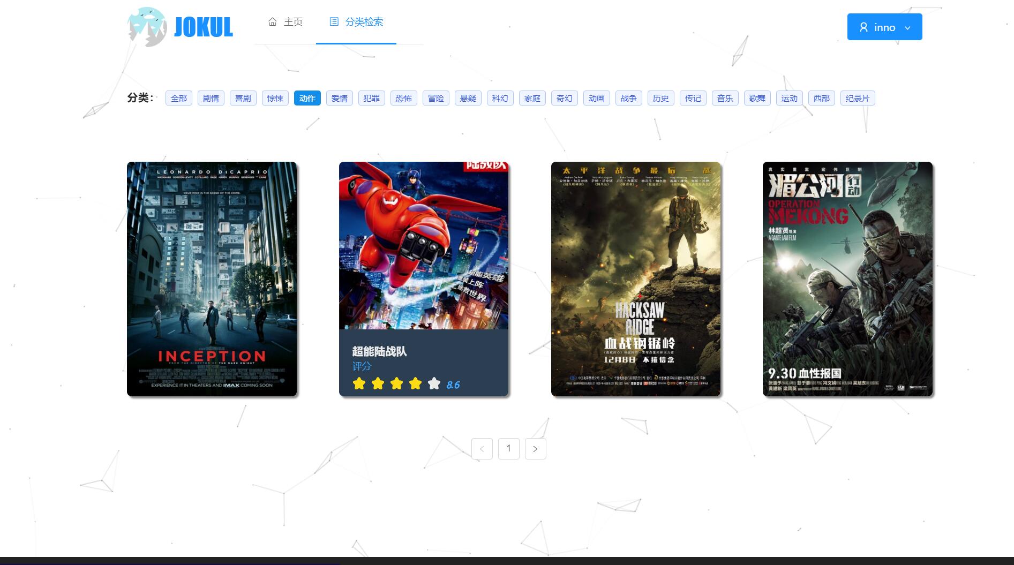
Task: Click the 8.6 rating score
Action: click(453, 385)
